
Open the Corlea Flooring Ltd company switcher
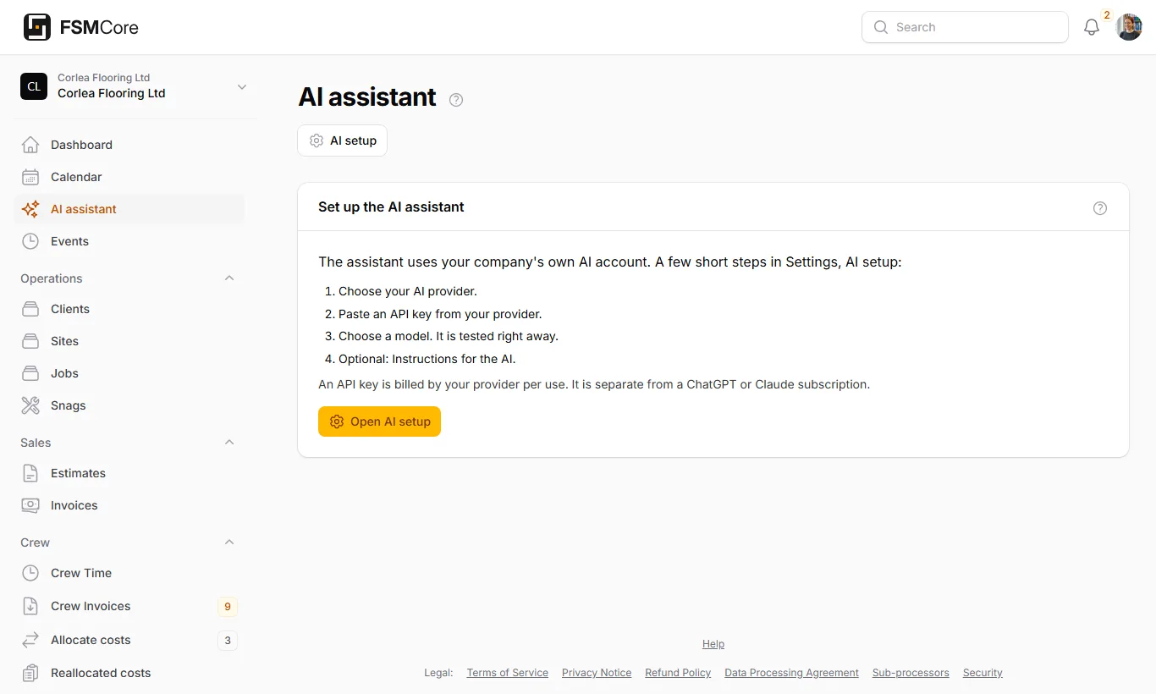point(135,86)
